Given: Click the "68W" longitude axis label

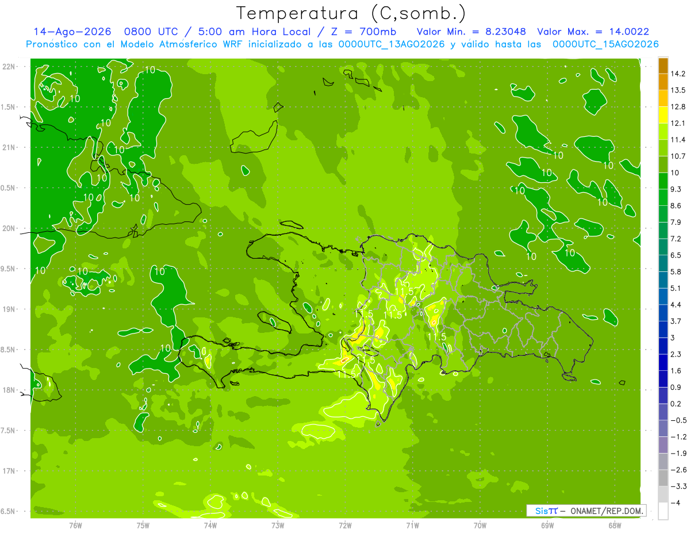Looking at the screenshot, I should [615, 525].
